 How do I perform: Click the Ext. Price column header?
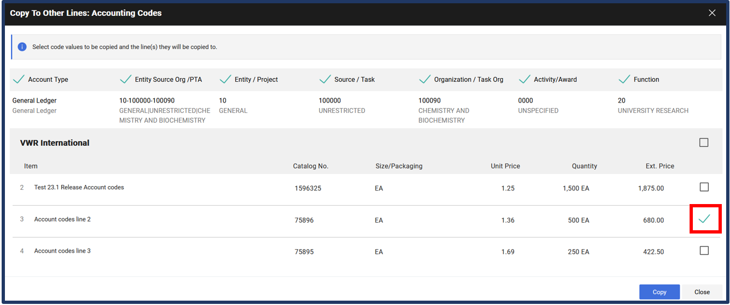(660, 166)
